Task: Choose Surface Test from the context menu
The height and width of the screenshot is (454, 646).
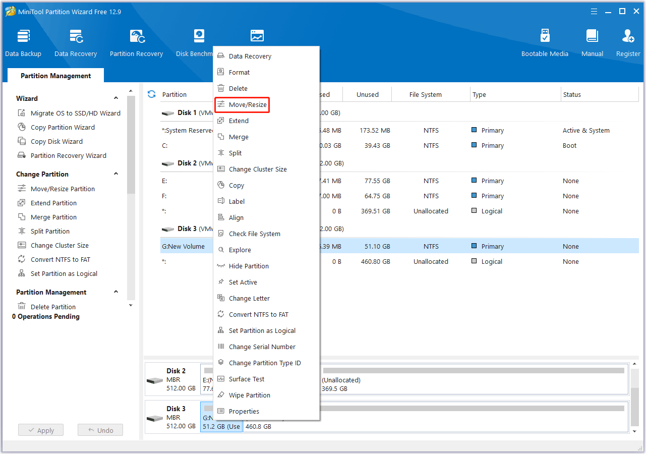Action: (x=266, y=379)
